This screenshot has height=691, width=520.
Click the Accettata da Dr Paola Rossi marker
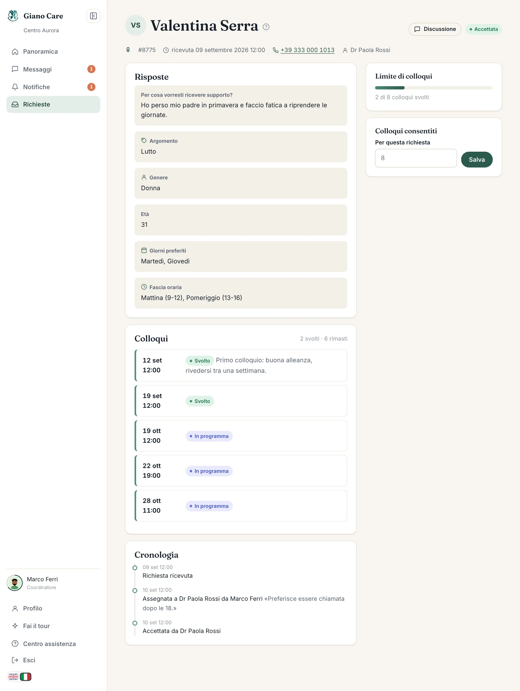point(135,623)
